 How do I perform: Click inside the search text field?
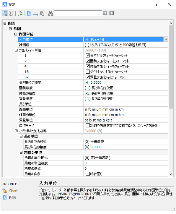[x=78, y=13]
